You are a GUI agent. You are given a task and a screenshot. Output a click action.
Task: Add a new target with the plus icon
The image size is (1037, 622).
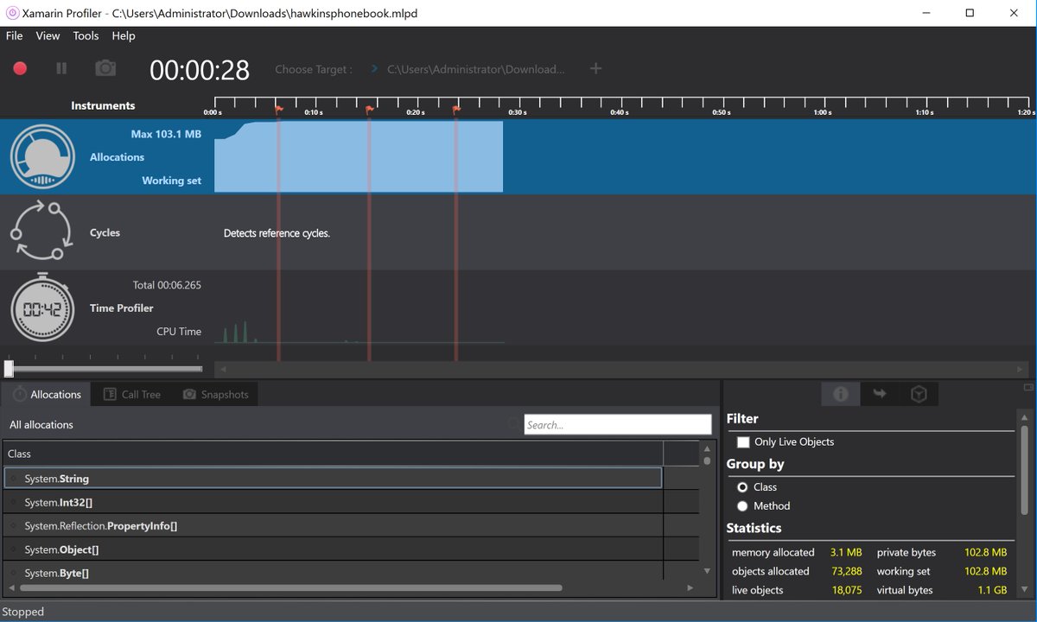coord(595,68)
